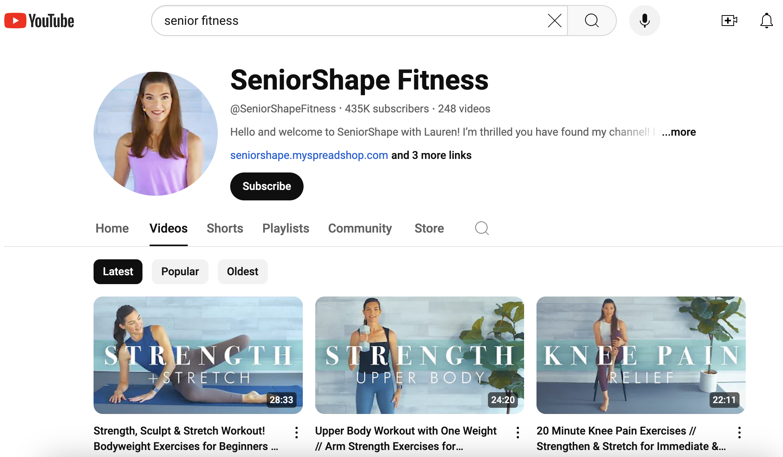Viewport: 783px width, 457px height.
Task: Click the @SeniorShapeFitness handle text
Action: pyautogui.click(x=283, y=109)
